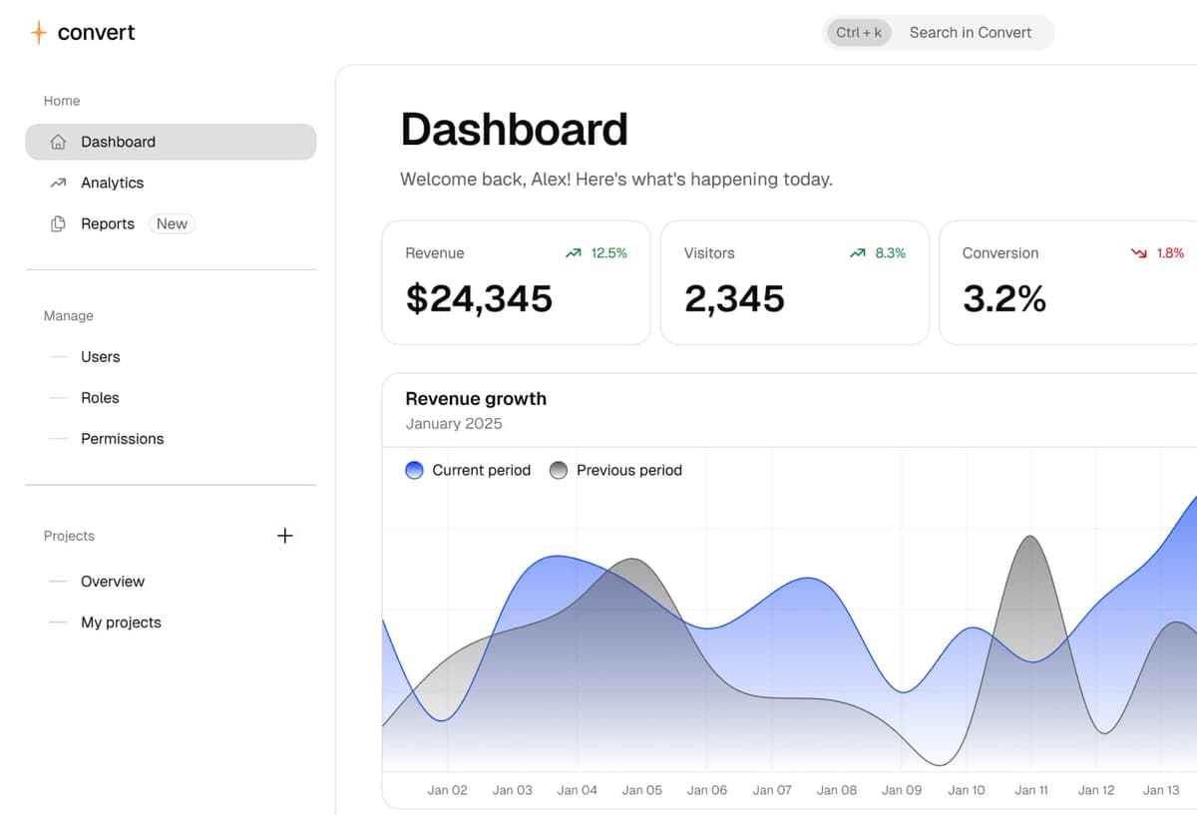This screenshot has width=1197, height=815.
Task: Click the plus icon next to Projects
Action: (284, 536)
